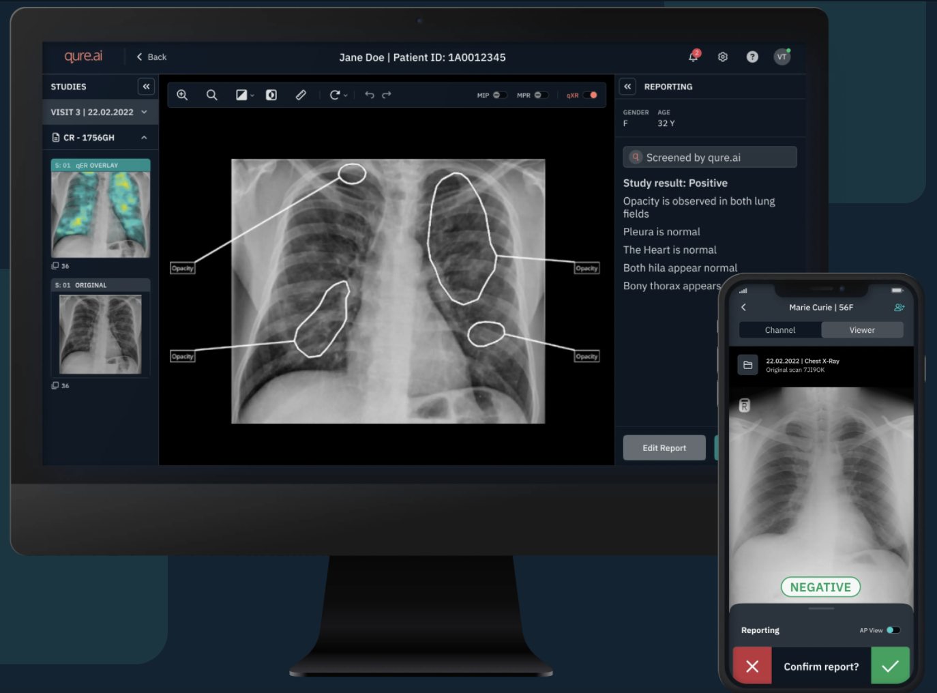Undo the last viewer action

[370, 95]
